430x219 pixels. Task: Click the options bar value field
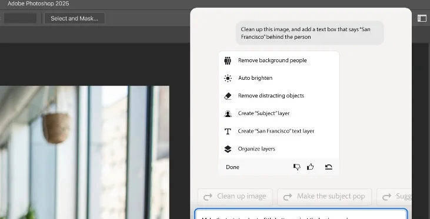(20, 18)
